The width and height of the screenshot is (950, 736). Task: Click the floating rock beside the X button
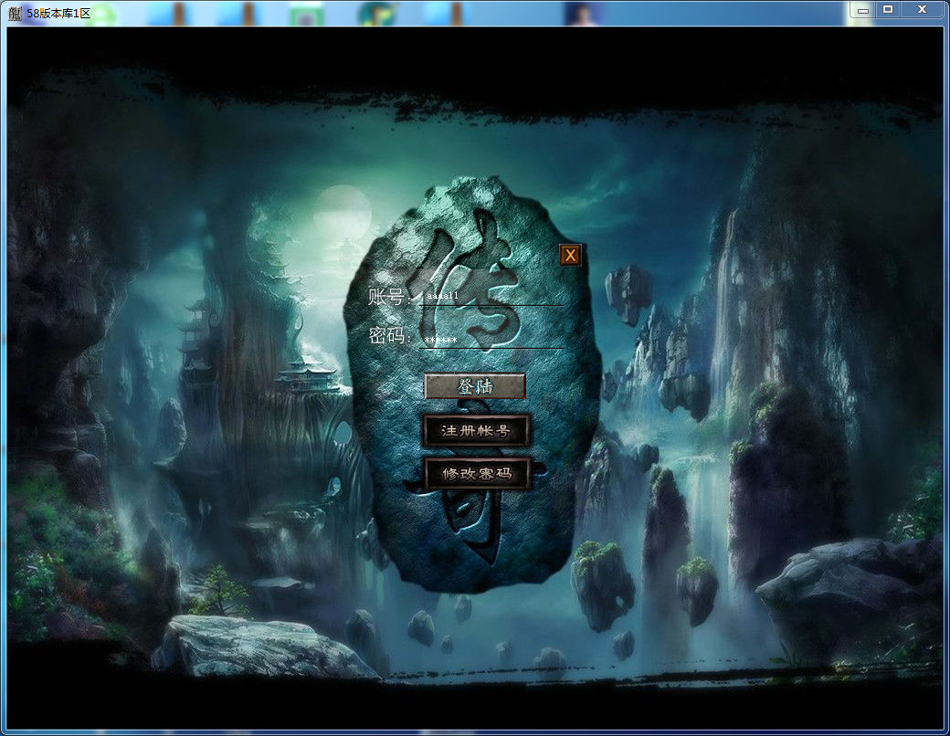pos(628,292)
